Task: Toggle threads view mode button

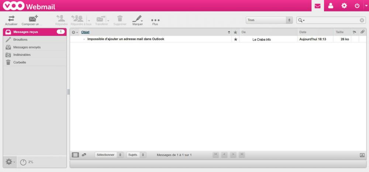Action: coord(84,155)
